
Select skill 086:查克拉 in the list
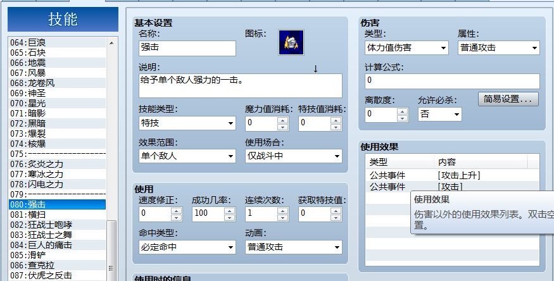click(57, 265)
